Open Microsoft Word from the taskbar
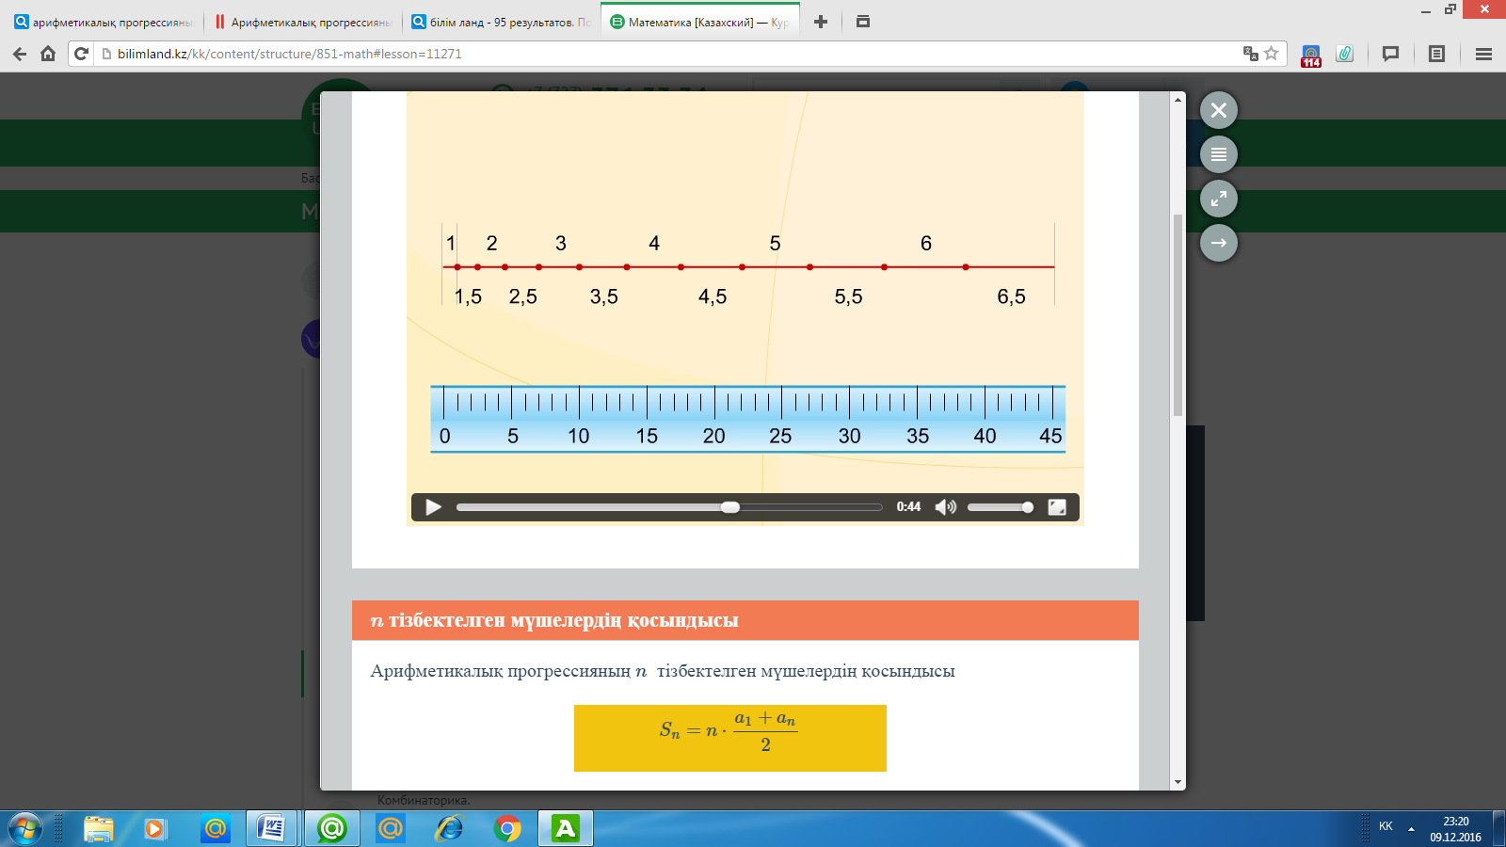1506x847 pixels. click(272, 829)
